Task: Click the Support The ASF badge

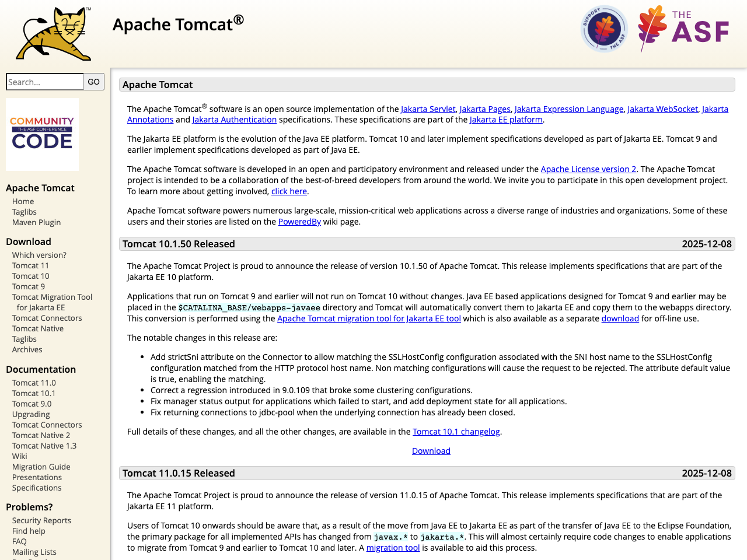Action: point(603,28)
